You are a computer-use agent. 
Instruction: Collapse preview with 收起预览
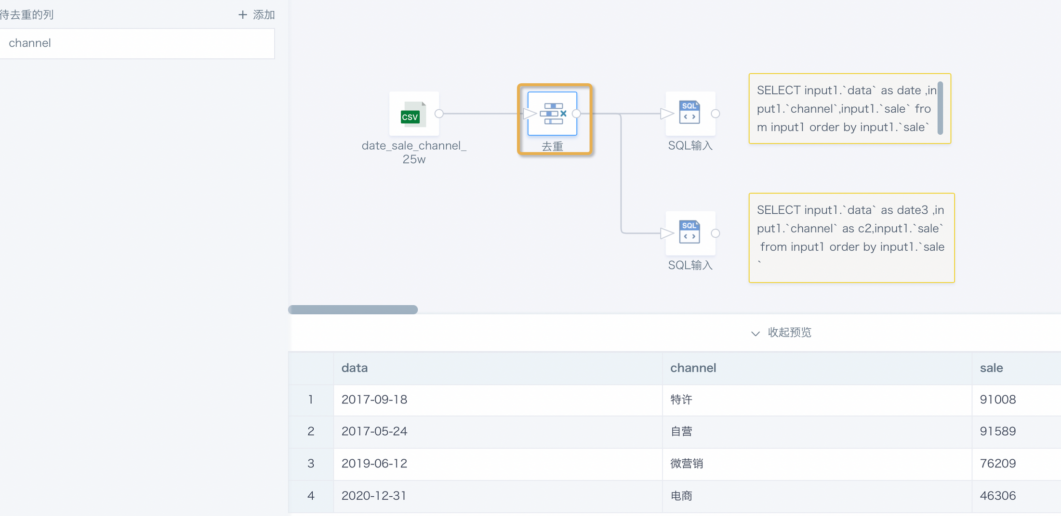click(789, 333)
